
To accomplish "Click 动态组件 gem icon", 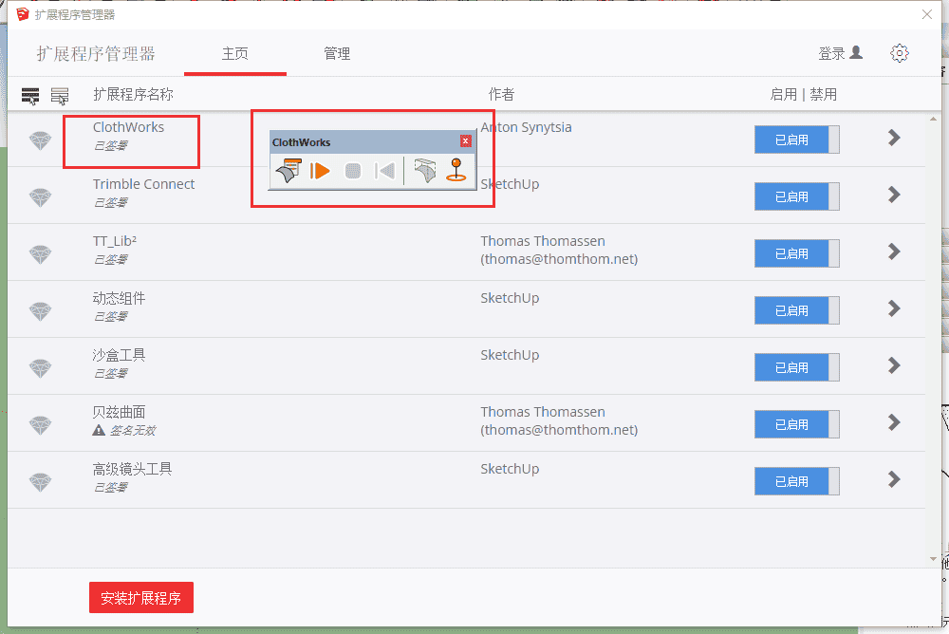I will click(x=41, y=312).
